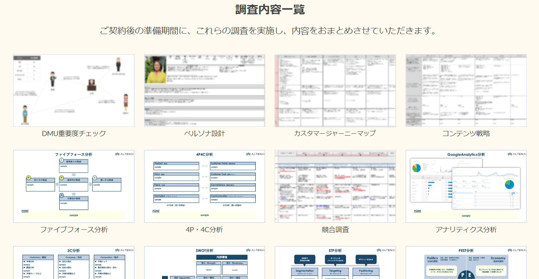Click the DMU重要度チェック caption

(74, 133)
